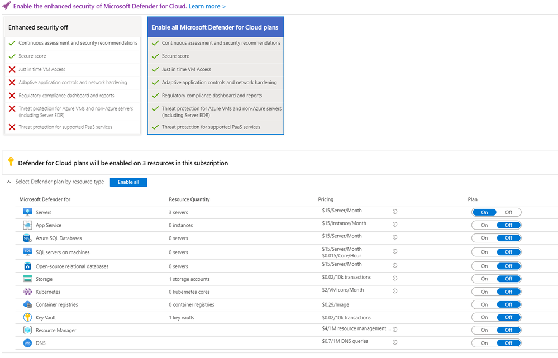The height and width of the screenshot is (358, 558).
Task: Click the Kubernetes icon
Action: [27, 292]
